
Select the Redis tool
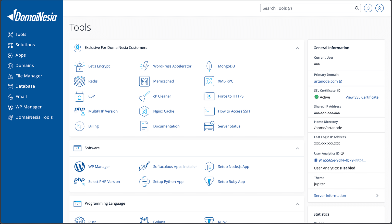(x=93, y=81)
